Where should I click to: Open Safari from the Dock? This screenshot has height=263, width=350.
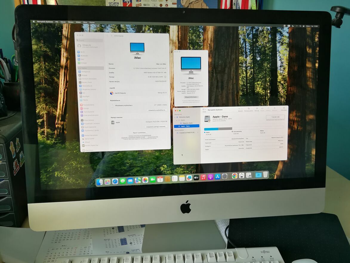(x=115, y=181)
